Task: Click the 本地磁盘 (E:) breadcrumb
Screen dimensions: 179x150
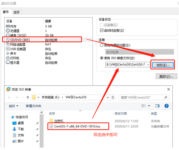Action: click(50, 97)
